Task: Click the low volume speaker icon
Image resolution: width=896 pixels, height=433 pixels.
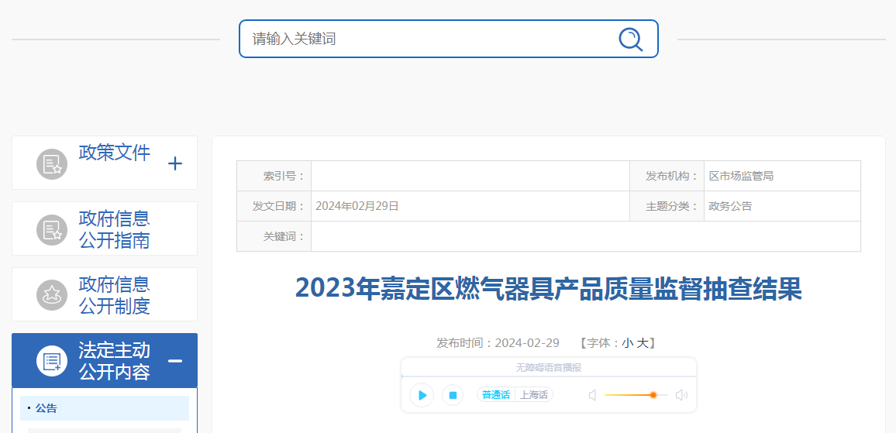Action: pos(593,395)
